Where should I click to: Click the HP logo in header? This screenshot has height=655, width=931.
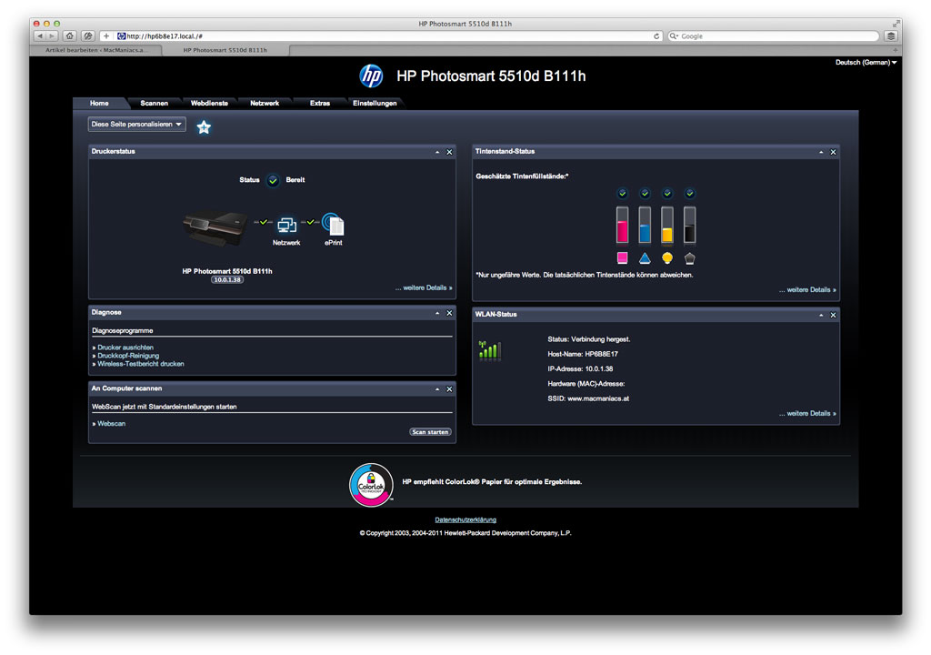click(x=371, y=76)
